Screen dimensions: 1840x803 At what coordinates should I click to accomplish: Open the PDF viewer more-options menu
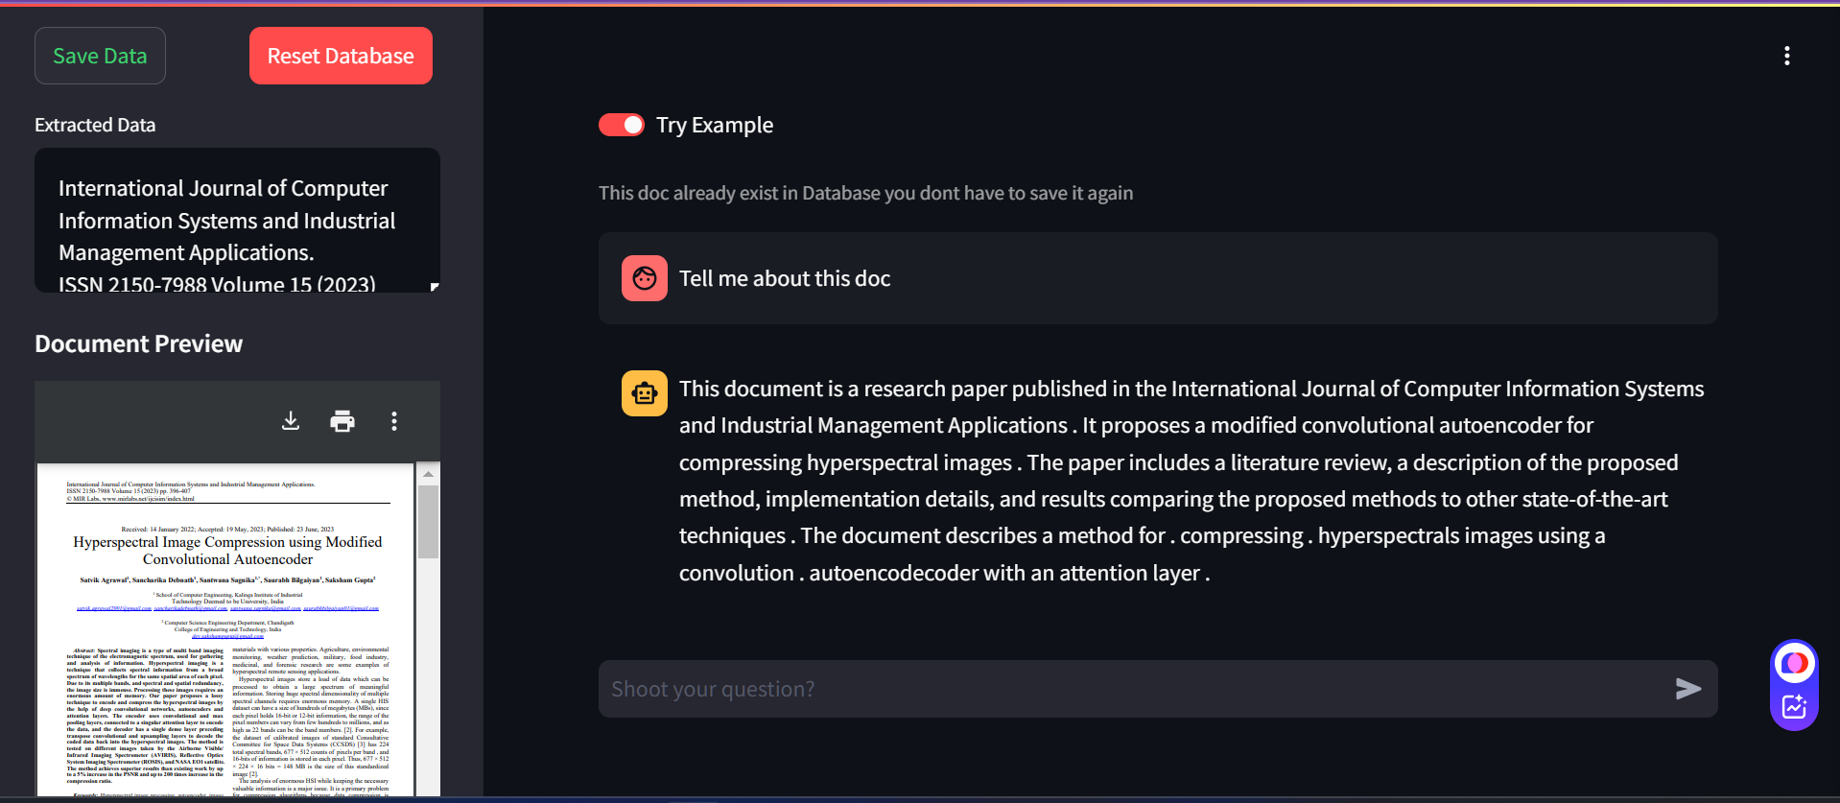pos(393,421)
